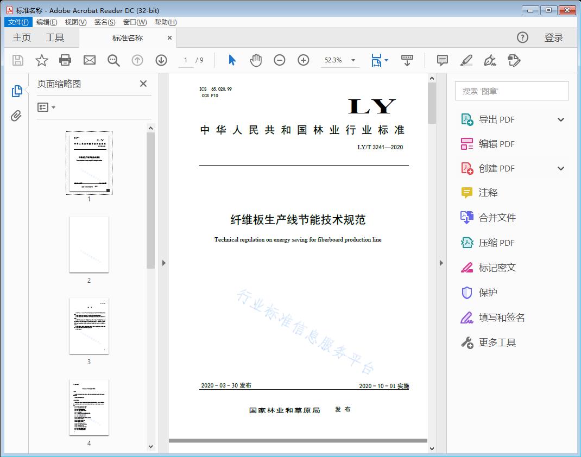The image size is (581, 457).
Task: Click the zoom out minus icon
Action: 280,60
